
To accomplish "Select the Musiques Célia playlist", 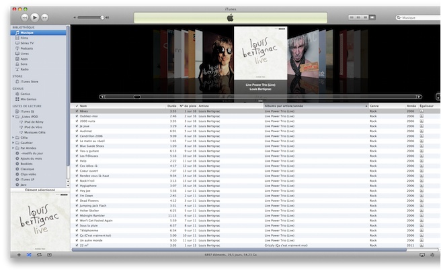I will pos(38,132).
